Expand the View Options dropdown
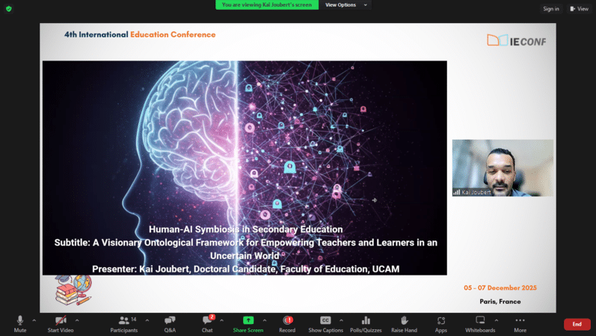This screenshot has height=336, width=596. pos(346,4)
